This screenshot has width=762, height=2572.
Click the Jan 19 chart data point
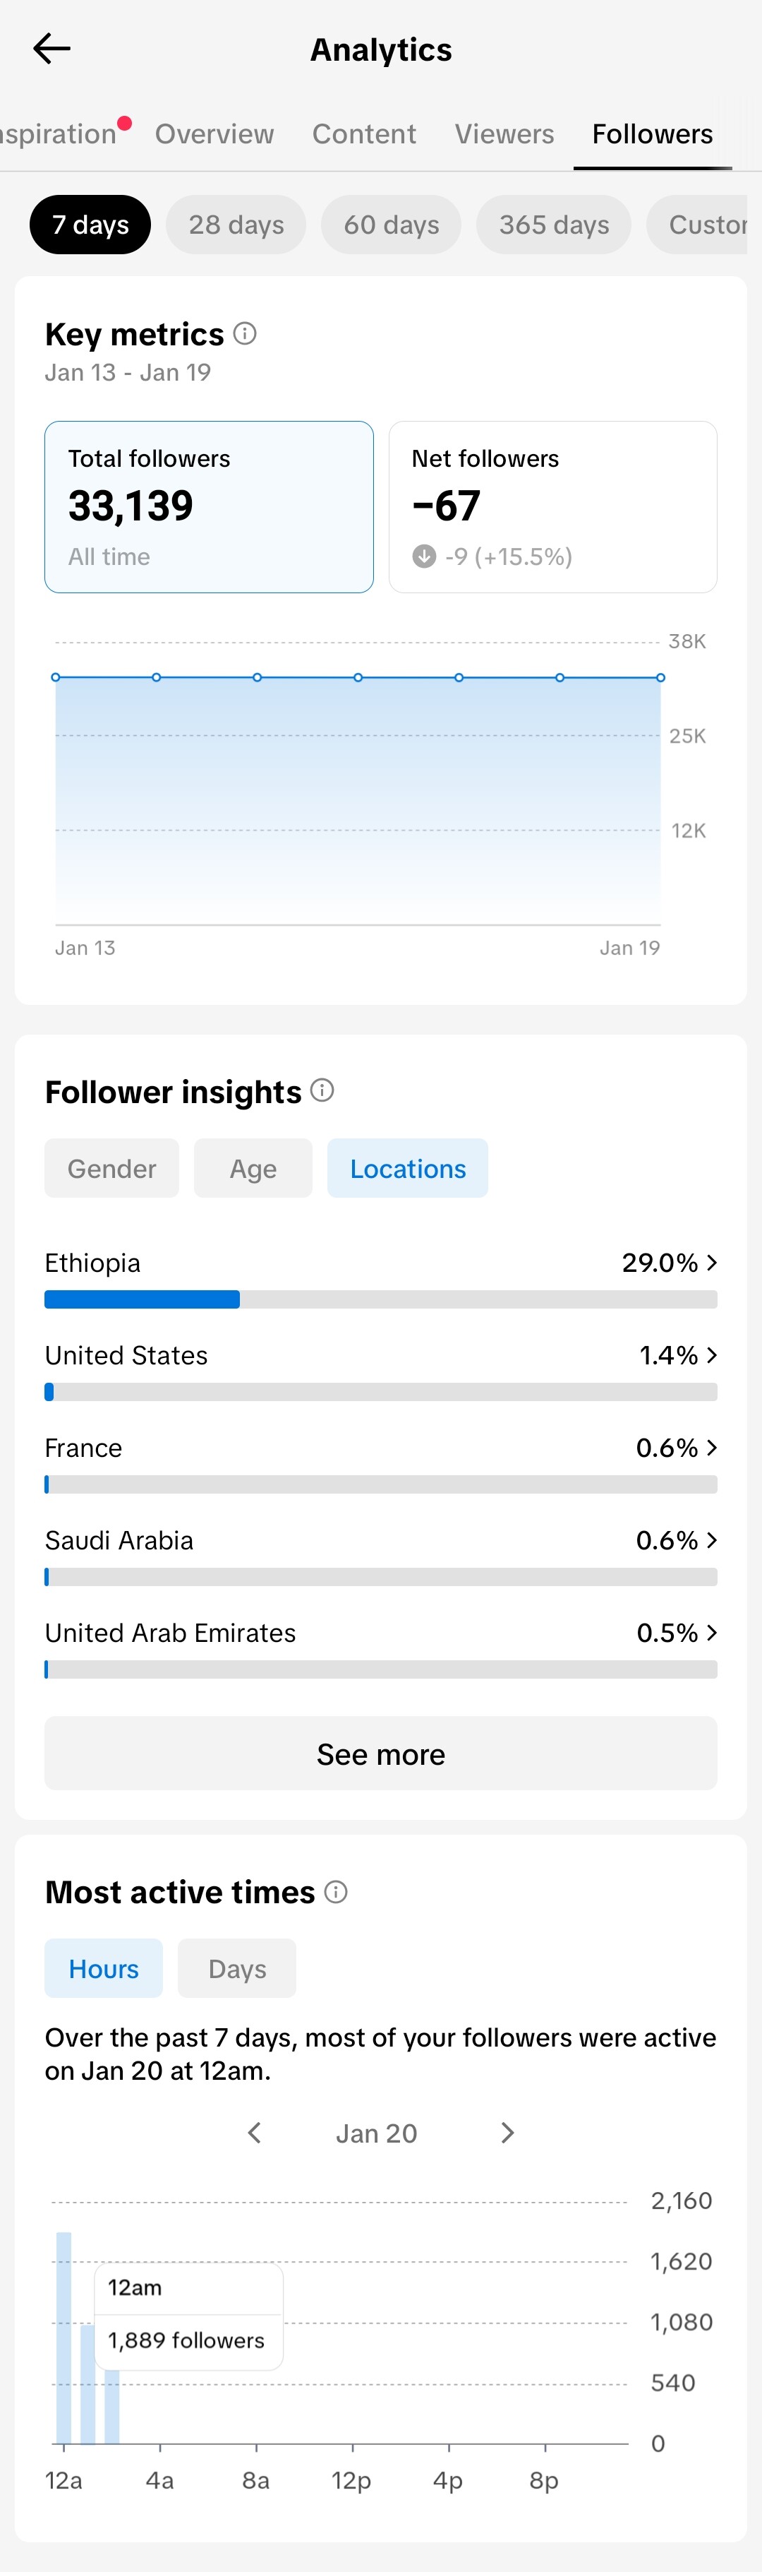[660, 678]
